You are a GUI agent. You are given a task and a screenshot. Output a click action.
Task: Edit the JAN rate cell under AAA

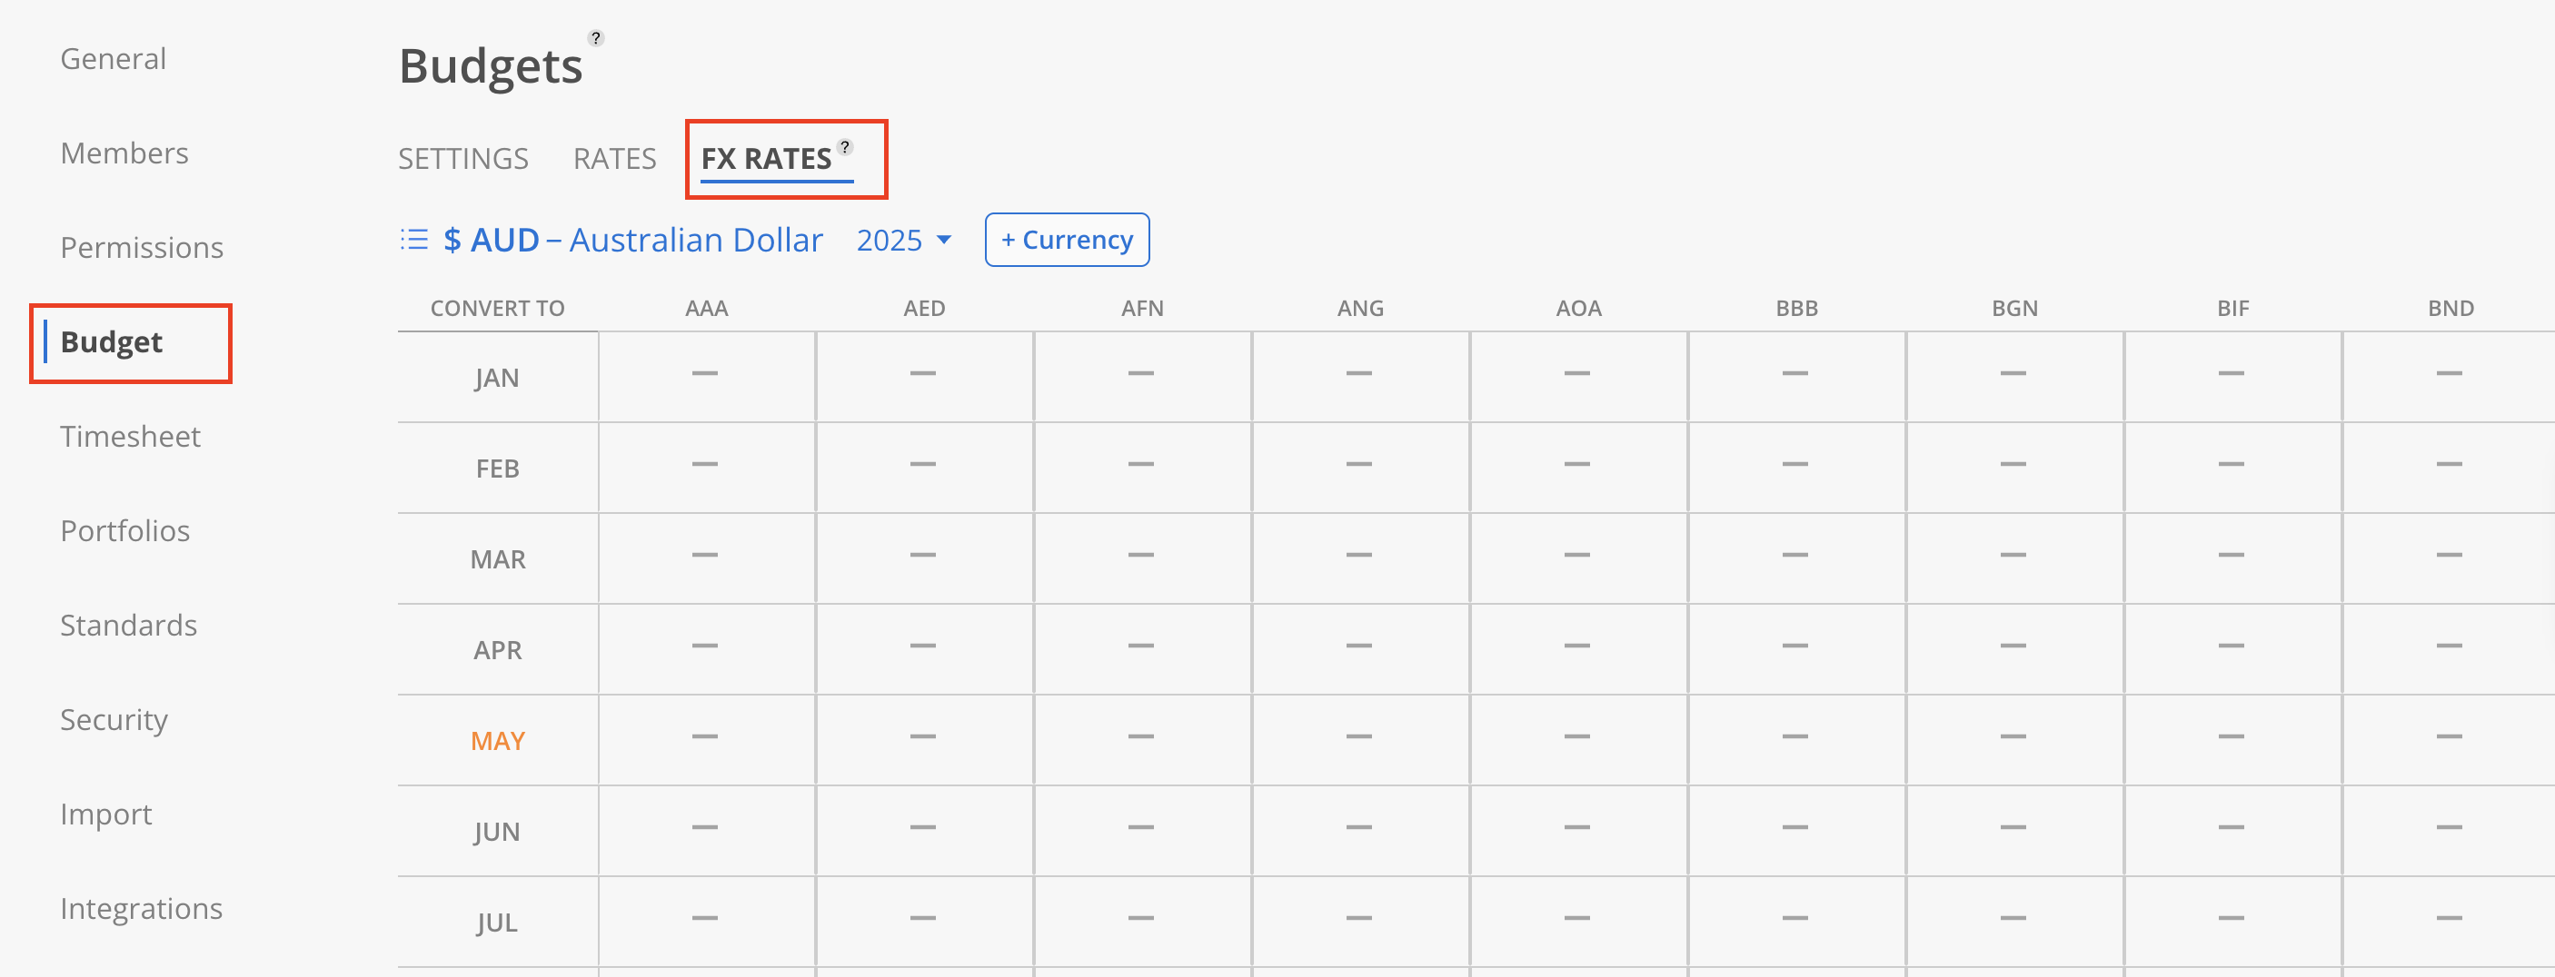point(706,377)
